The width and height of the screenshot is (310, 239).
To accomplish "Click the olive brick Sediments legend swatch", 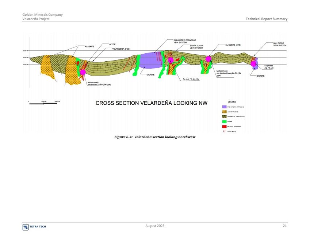I will tap(224, 116).
